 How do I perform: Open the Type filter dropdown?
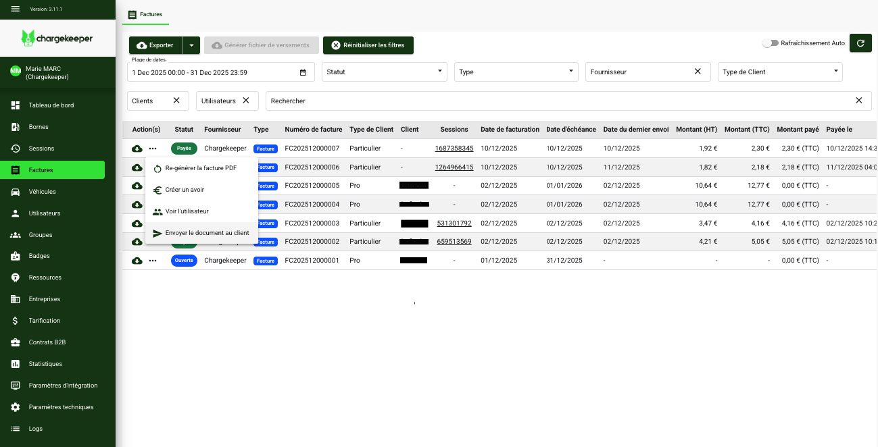pyautogui.click(x=516, y=72)
